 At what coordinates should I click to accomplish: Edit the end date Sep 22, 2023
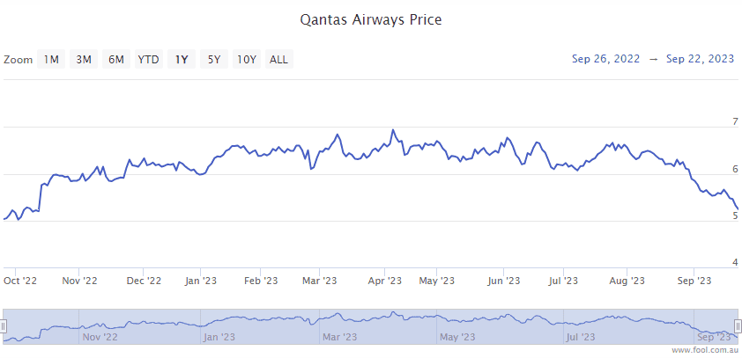[700, 60]
